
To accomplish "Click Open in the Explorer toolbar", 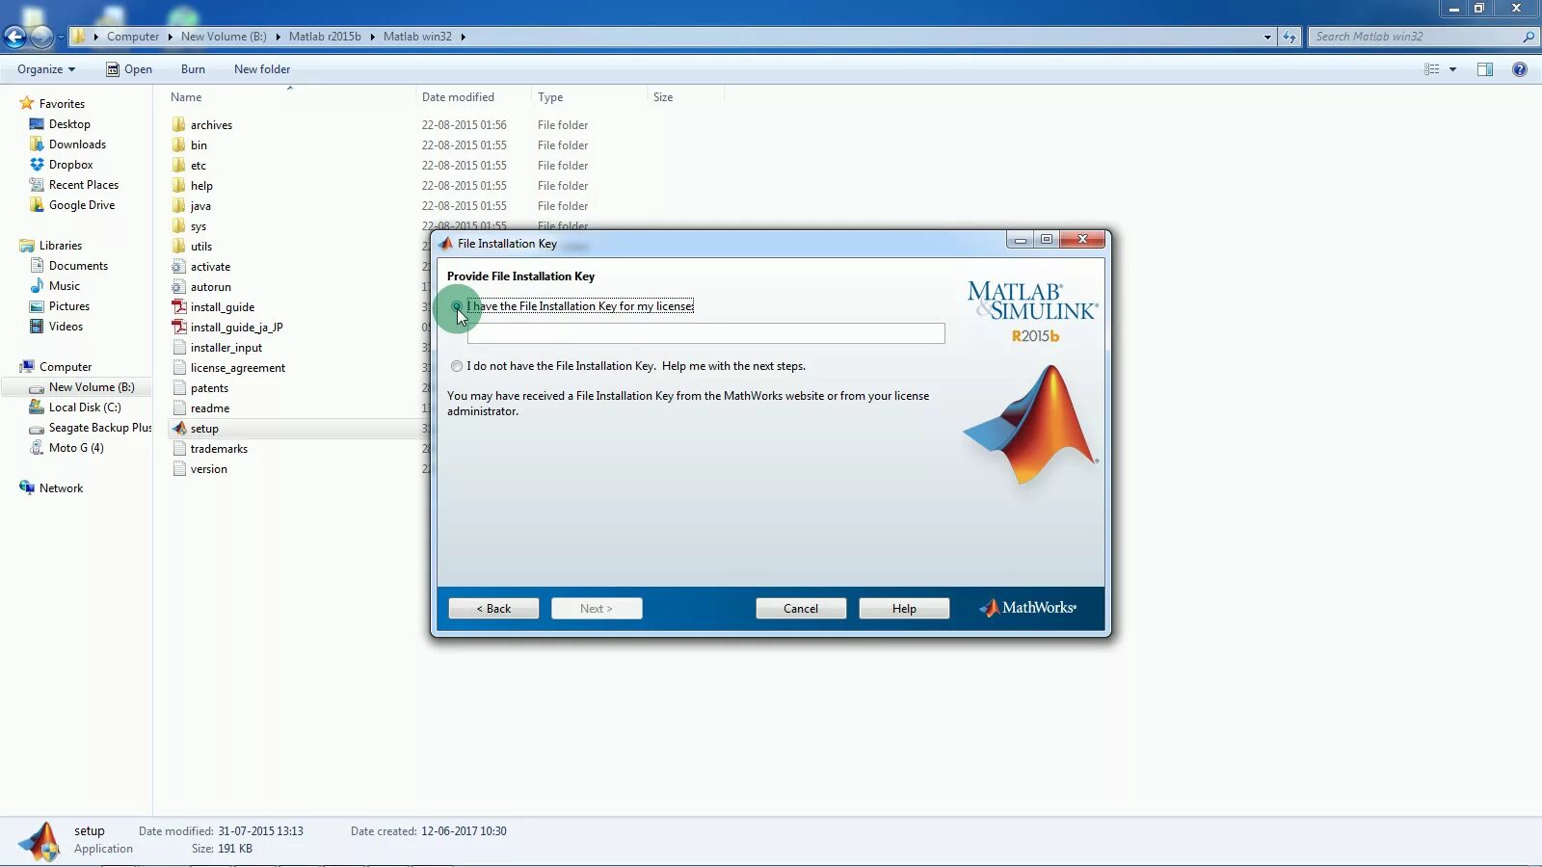I will point(129,69).
